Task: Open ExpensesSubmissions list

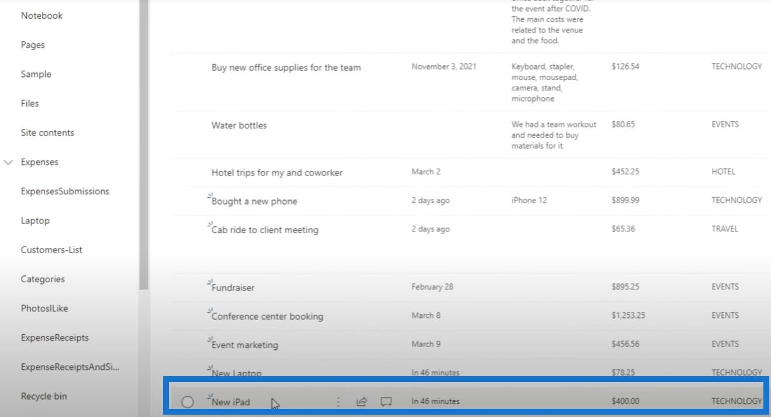Action: point(65,191)
